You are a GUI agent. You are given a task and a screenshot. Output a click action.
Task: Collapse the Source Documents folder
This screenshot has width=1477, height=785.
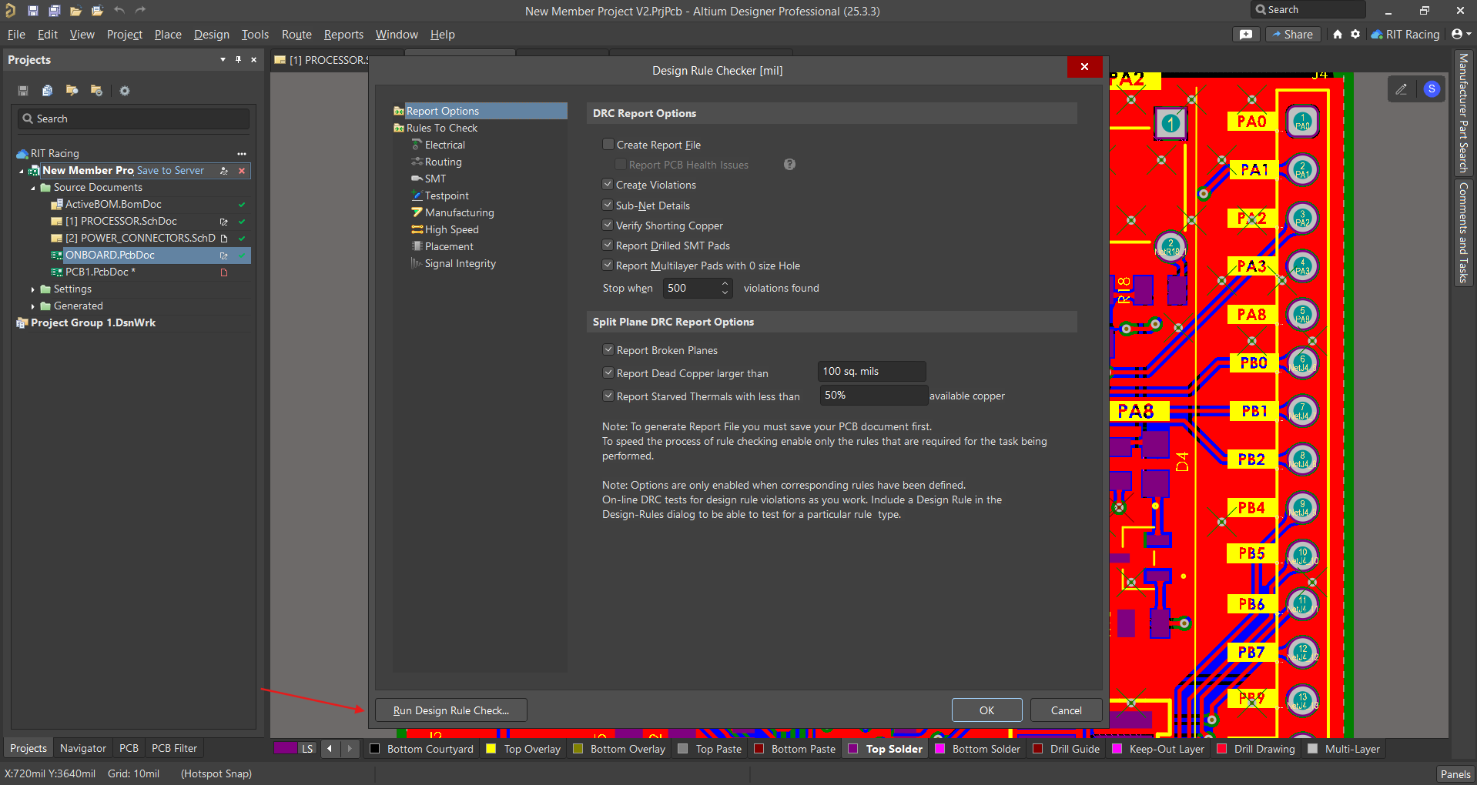[x=33, y=188]
